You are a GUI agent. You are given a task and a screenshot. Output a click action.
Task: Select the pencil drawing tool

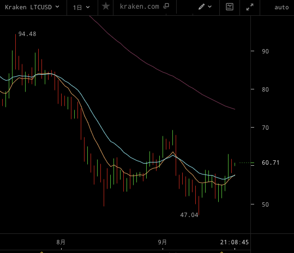pos(202,7)
